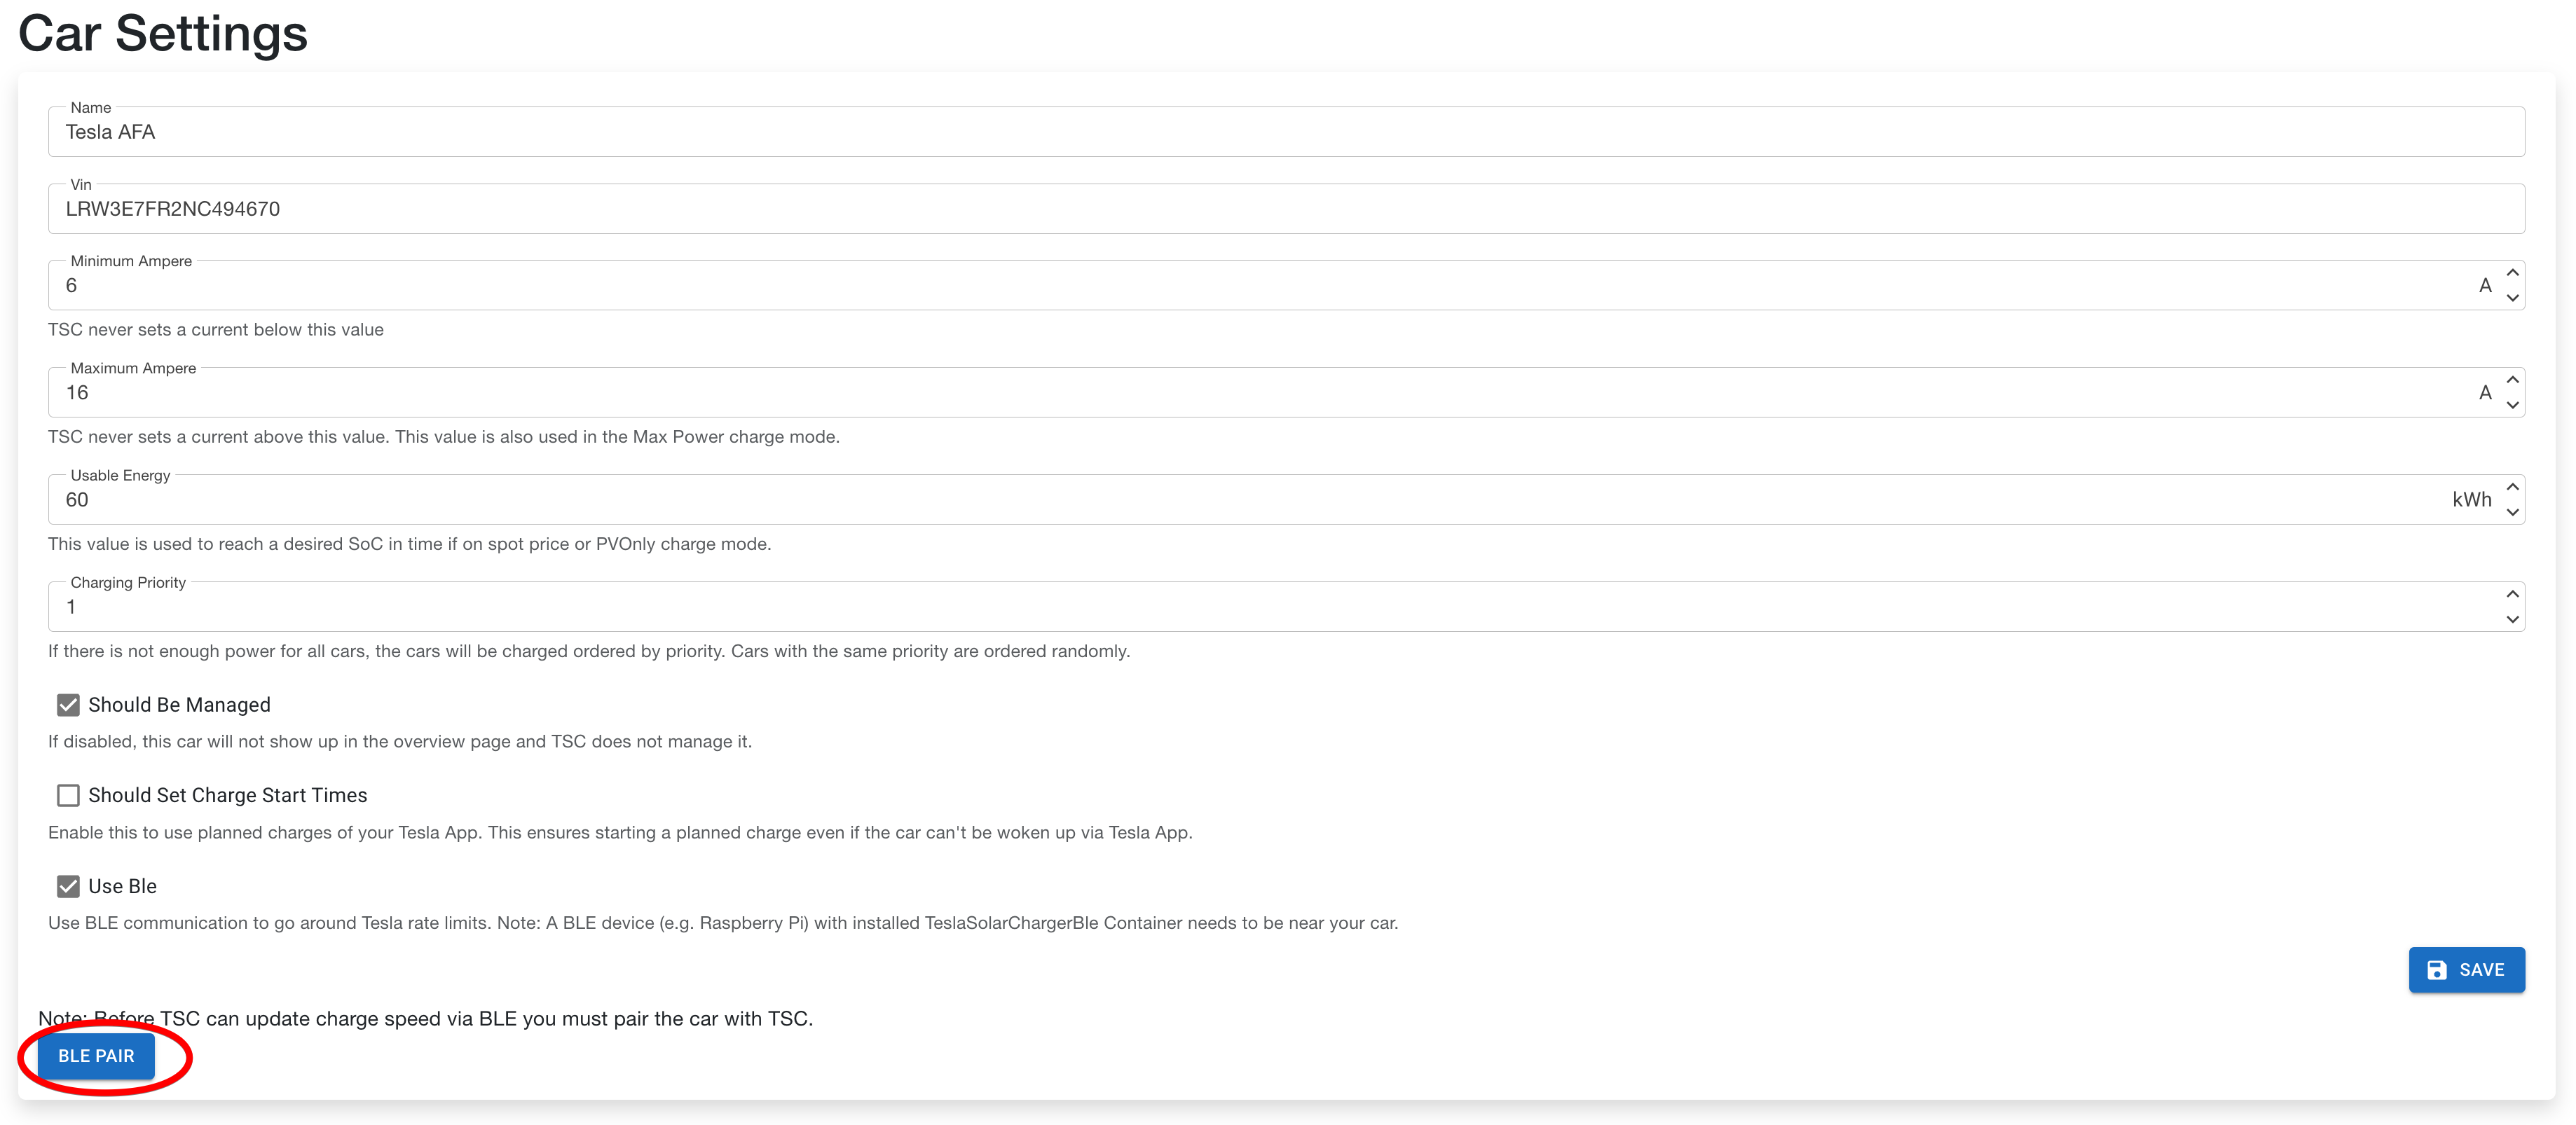Viewport: 2576px width, 1125px height.
Task: Increase Charging Priority with up arrow
Action: pos(2512,594)
